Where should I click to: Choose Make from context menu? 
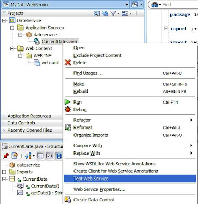tap(130, 84)
